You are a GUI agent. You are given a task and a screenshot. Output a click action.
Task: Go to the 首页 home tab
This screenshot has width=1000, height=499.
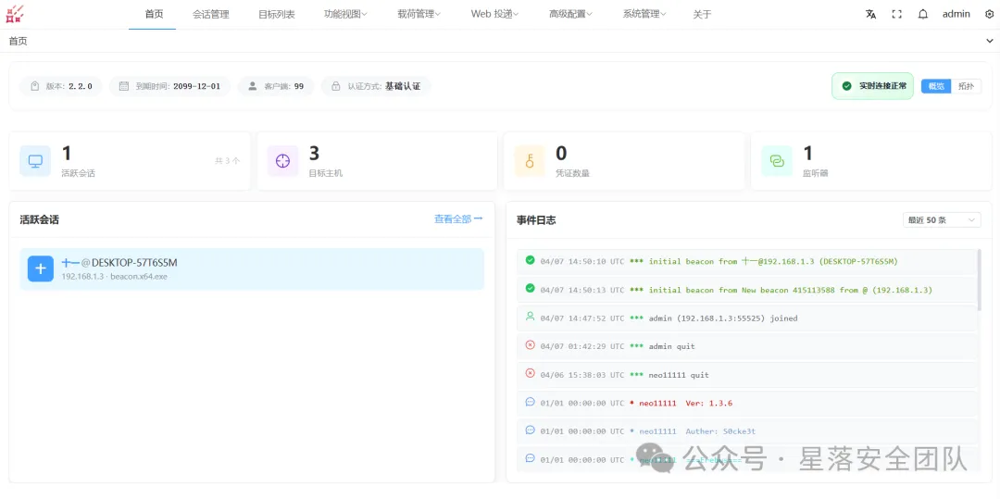pyautogui.click(x=154, y=14)
